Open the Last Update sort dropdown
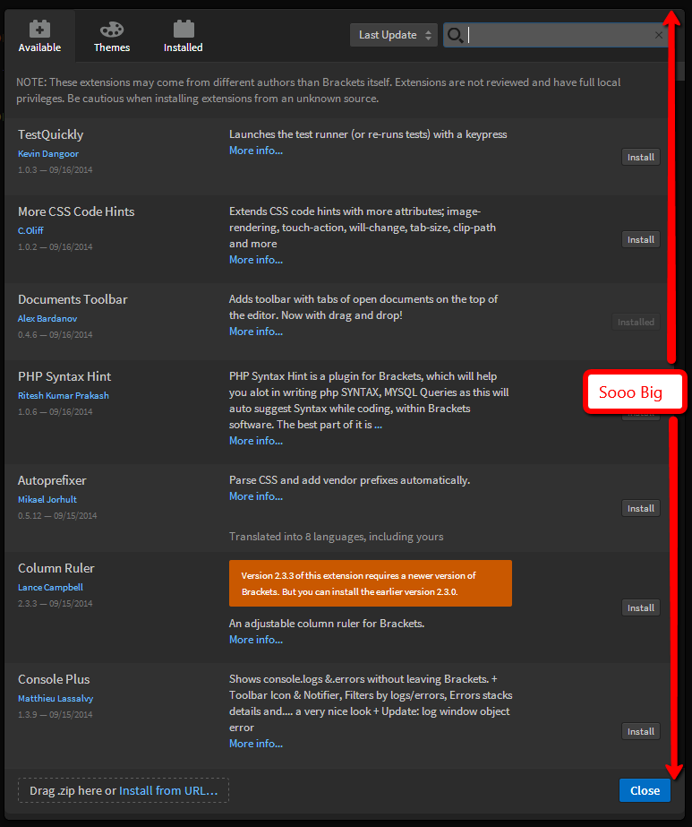This screenshot has width=692, height=827. point(394,35)
